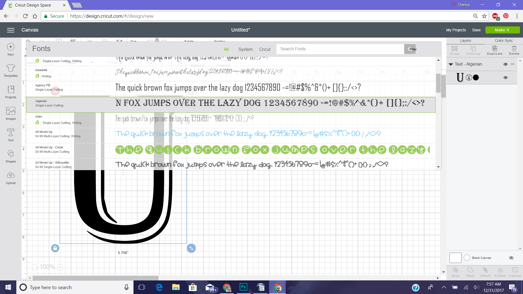Open the linetype menu on Text - Algerian layer
The height and width of the screenshot is (294, 523).
tap(513, 64)
